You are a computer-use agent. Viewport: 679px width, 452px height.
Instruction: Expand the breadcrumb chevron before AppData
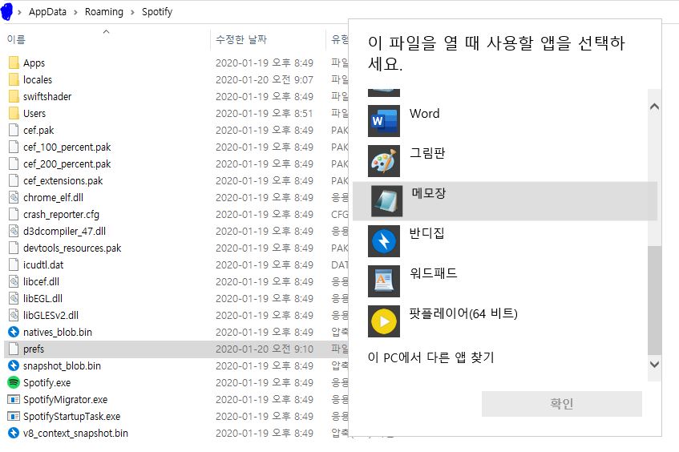[19, 12]
